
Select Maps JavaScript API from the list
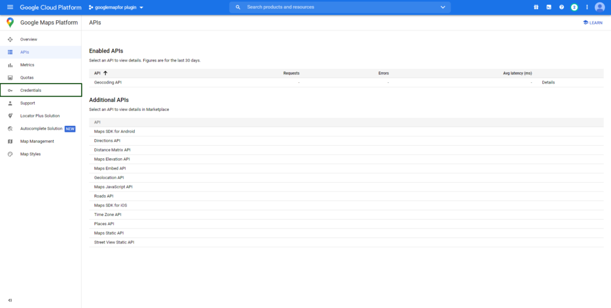(x=113, y=187)
